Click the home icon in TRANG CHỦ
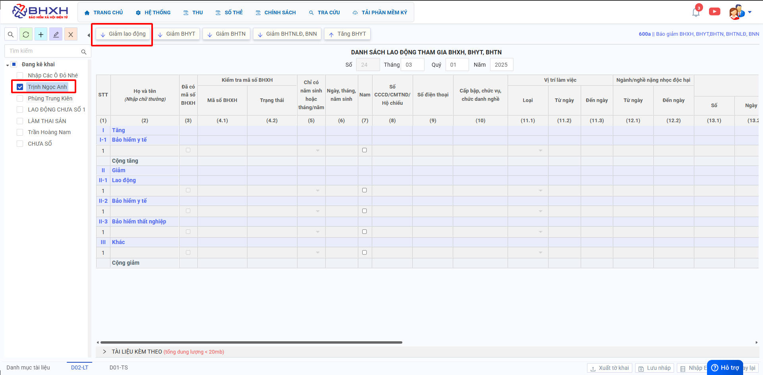763x375 pixels. pos(87,13)
